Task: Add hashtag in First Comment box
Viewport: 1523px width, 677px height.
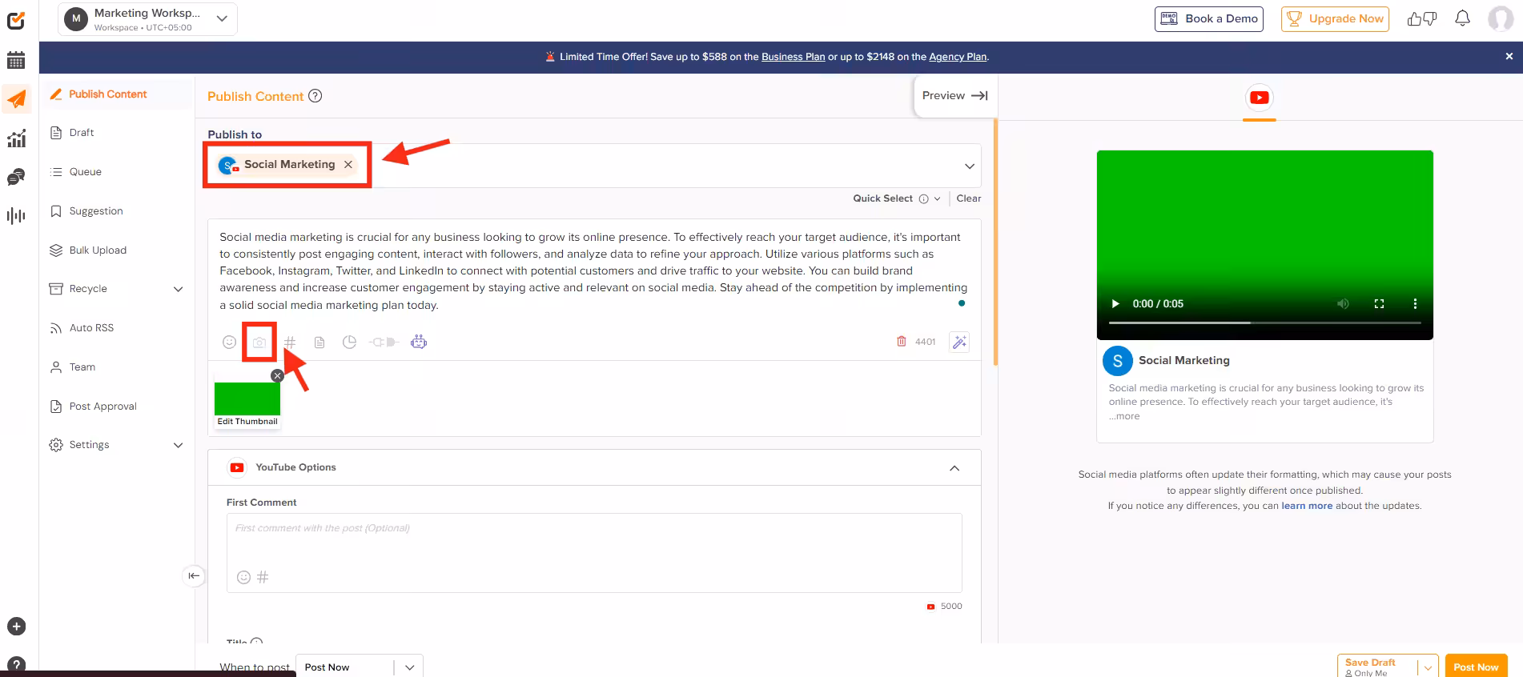Action: pos(263,577)
